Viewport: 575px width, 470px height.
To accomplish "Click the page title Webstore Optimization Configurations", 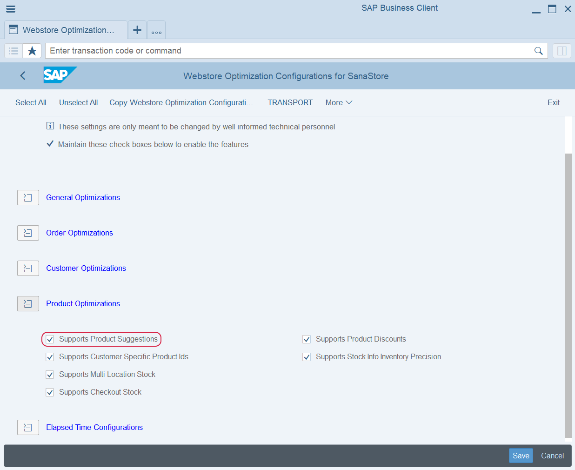I will (286, 76).
